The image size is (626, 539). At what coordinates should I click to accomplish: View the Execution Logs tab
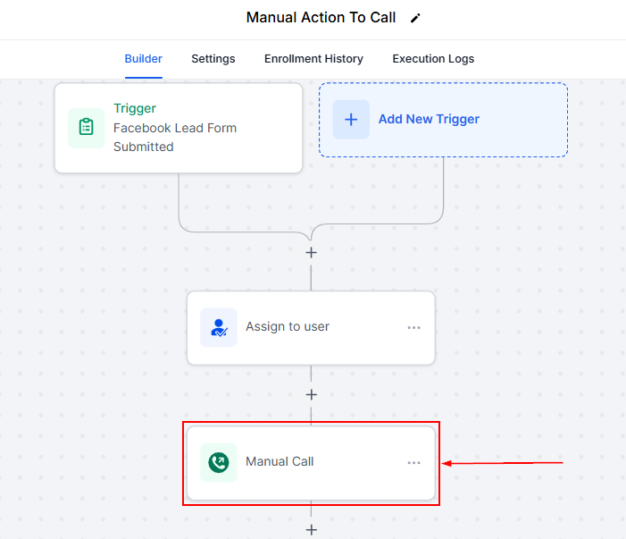pyautogui.click(x=433, y=59)
